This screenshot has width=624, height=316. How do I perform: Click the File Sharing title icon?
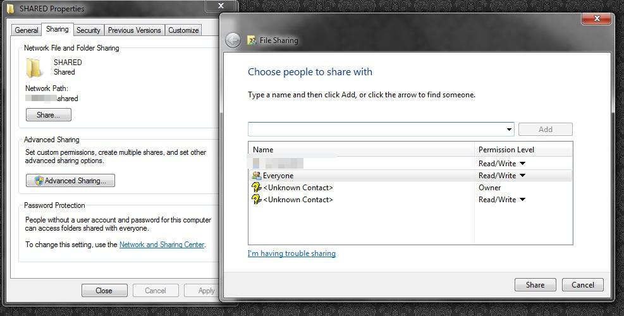pos(252,40)
